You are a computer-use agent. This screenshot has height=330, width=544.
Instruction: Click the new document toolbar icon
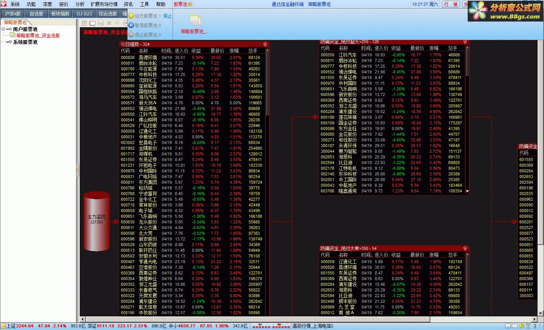click(x=84, y=23)
